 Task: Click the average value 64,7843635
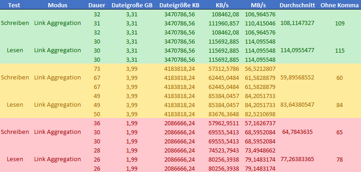pos(297,132)
